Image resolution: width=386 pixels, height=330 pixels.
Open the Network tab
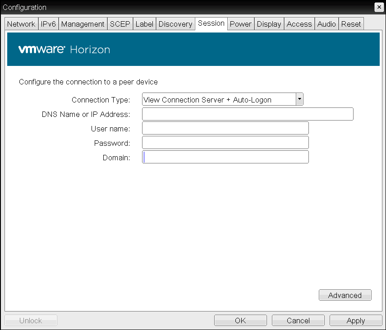click(x=21, y=24)
